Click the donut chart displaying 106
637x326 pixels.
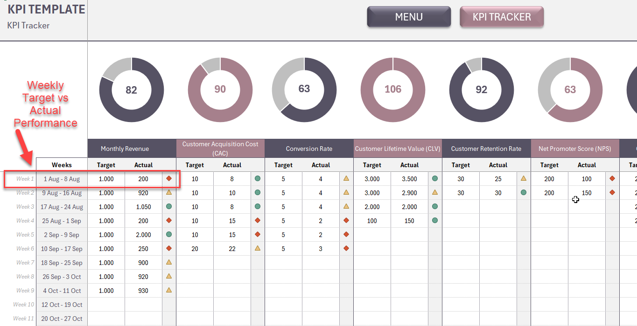pyautogui.click(x=392, y=89)
